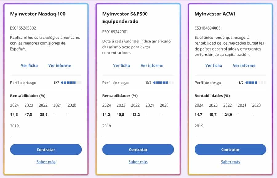
Task: Open Ver ficha for ACWI fund
Action: [x=214, y=65]
